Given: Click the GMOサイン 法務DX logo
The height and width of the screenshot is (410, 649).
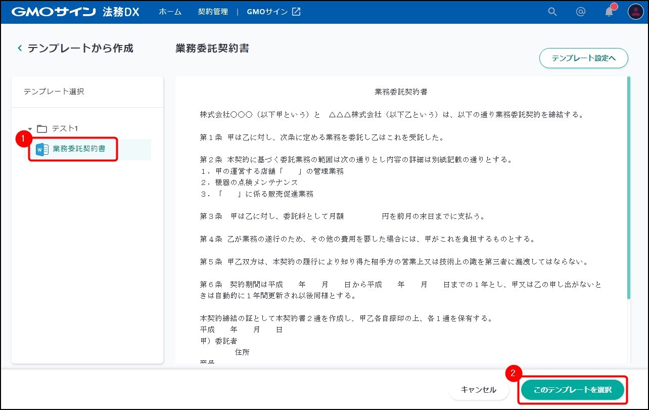Looking at the screenshot, I should click(x=75, y=12).
